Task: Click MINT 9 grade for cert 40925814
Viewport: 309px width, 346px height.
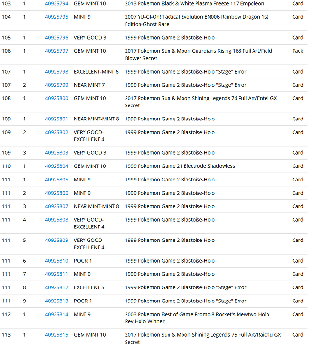Action: pyautogui.click(x=82, y=314)
